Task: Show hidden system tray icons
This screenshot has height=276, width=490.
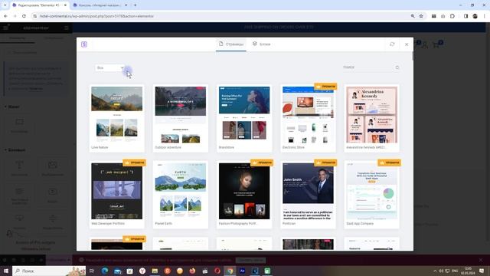Action: 435,271
